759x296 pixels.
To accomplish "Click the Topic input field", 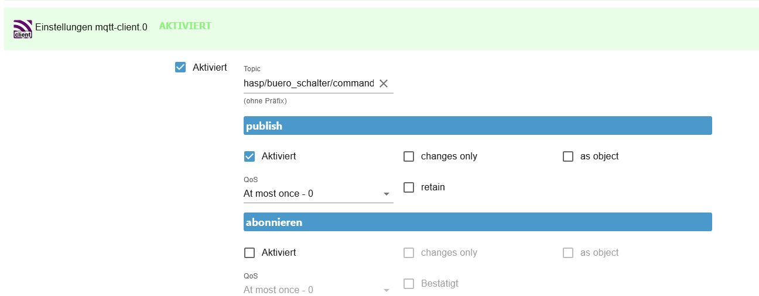I will [308, 83].
